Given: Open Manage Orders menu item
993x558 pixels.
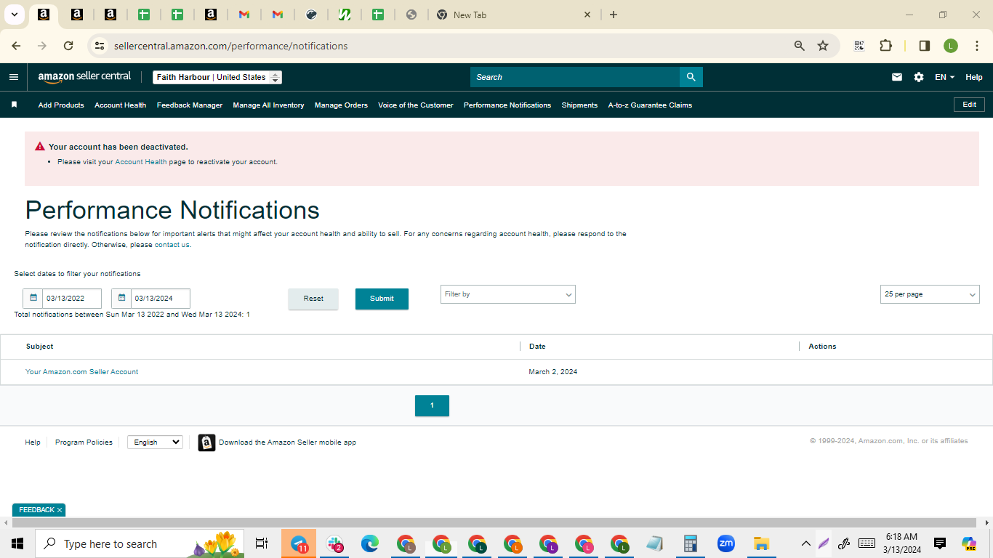Looking at the screenshot, I should point(341,105).
